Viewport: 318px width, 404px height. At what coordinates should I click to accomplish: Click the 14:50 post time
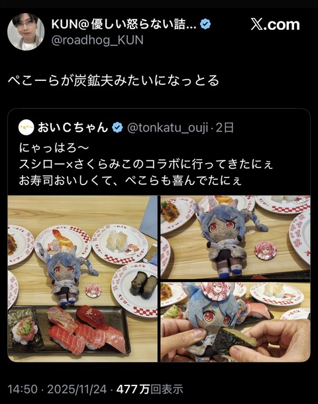tap(23, 389)
